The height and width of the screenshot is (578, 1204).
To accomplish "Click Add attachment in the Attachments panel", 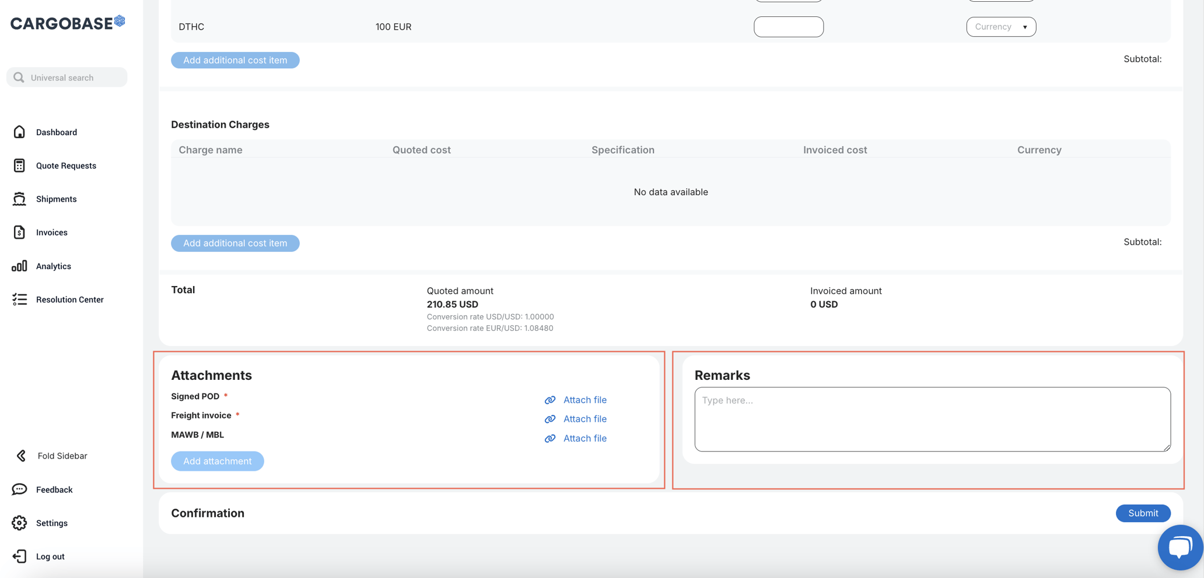I will click(217, 461).
